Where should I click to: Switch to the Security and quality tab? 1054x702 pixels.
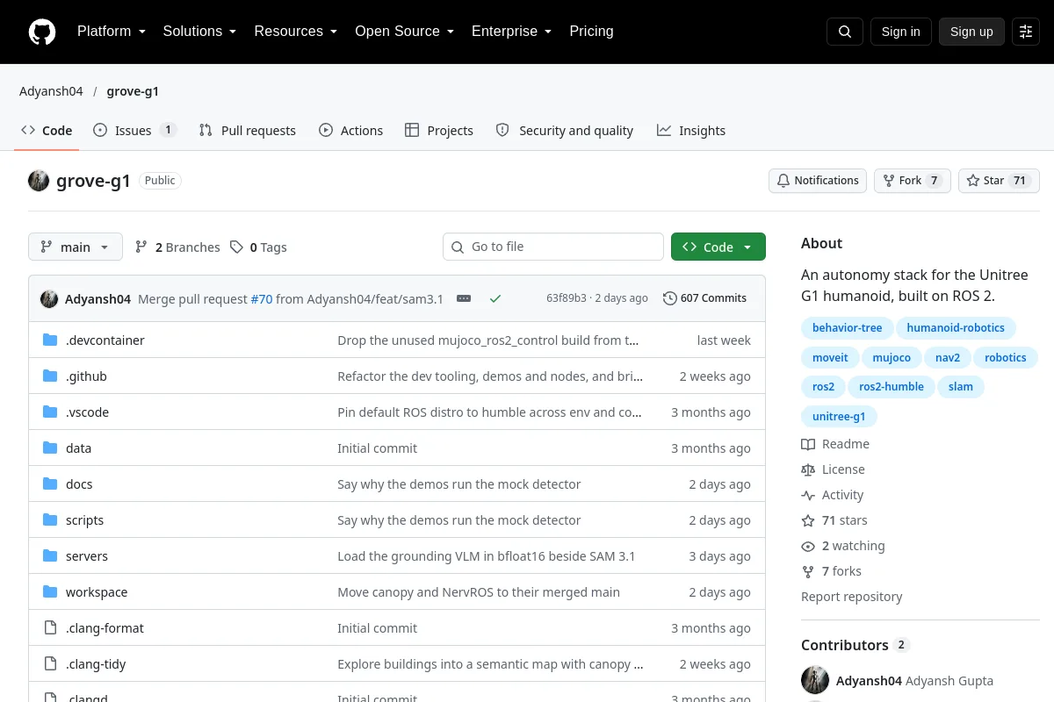[x=565, y=131]
